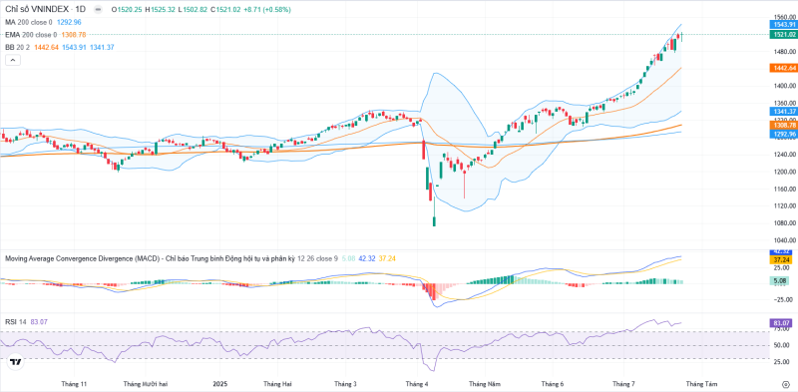
Task: Click the 42.32 MACD value in legend
Action: click(366, 258)
